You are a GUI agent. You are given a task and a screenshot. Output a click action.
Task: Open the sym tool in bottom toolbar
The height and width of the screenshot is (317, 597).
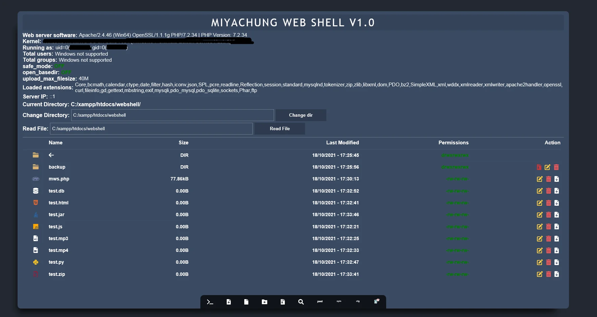click(339, 302)
